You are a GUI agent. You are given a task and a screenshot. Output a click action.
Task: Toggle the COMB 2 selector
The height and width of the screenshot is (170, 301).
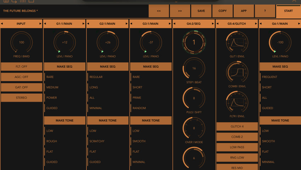[x=237, y=137]
